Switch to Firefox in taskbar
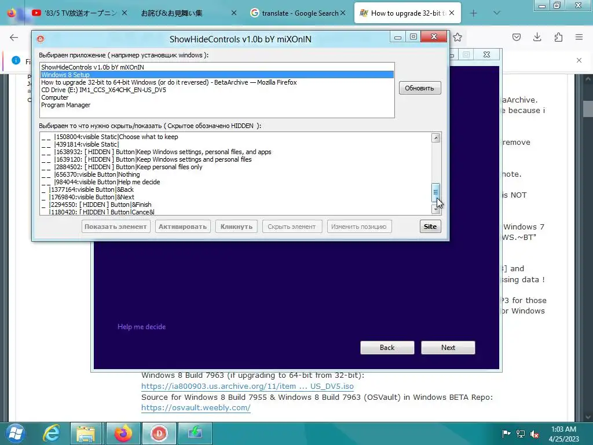The image size is (593, 445). (x=124, y=433)
